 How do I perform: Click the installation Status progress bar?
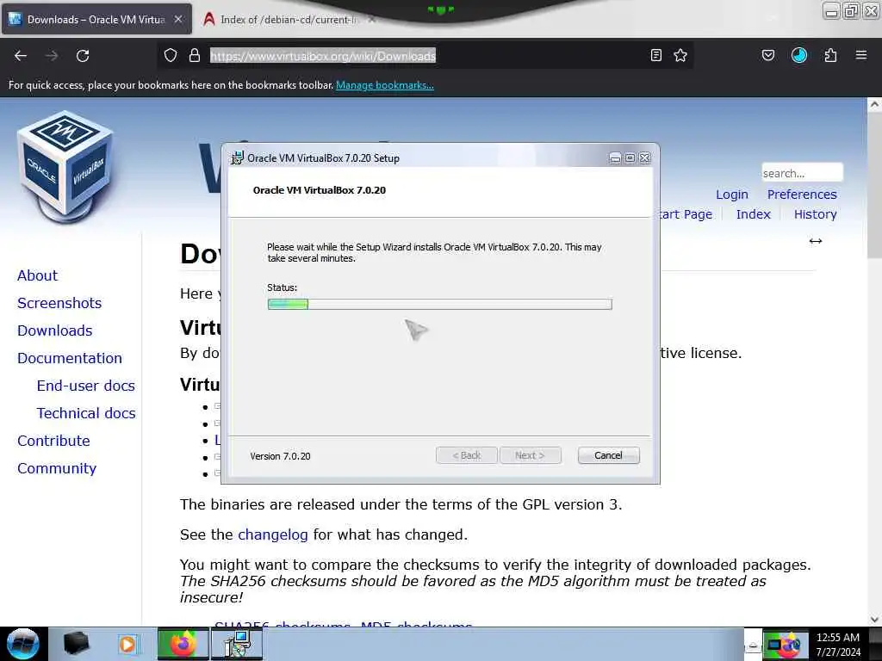coord(439,304)
